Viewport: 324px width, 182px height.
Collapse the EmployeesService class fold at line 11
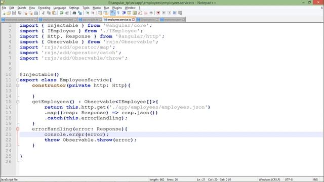18,80
